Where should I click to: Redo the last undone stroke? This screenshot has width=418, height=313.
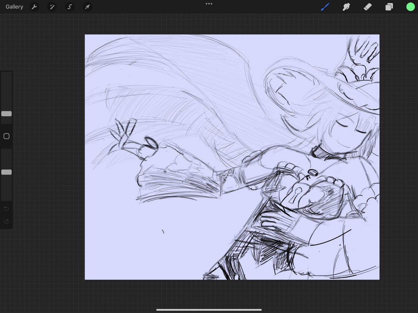(x=6, y=221)
